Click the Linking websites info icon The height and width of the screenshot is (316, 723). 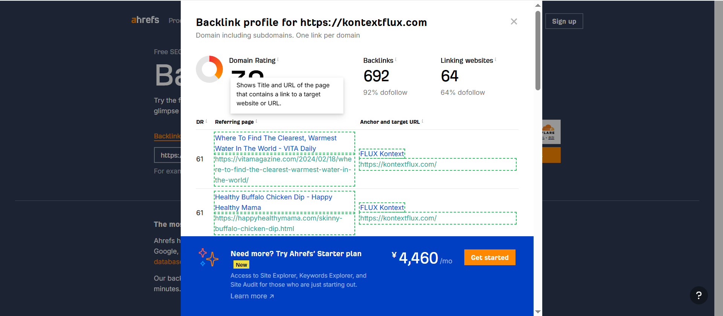click(x=496, y=59)
